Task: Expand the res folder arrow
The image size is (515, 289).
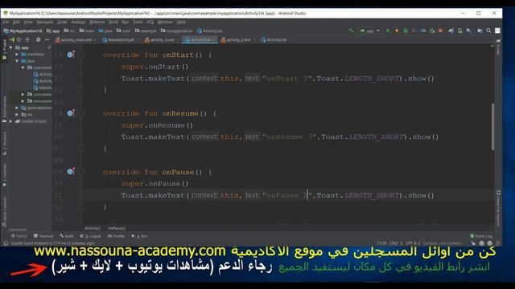Action: click(17, 114)
